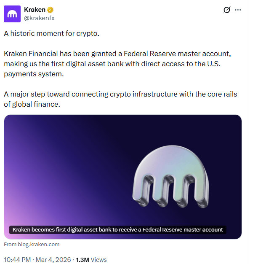Click "A historic moment for crypto." text

click(x=52, y=33)
